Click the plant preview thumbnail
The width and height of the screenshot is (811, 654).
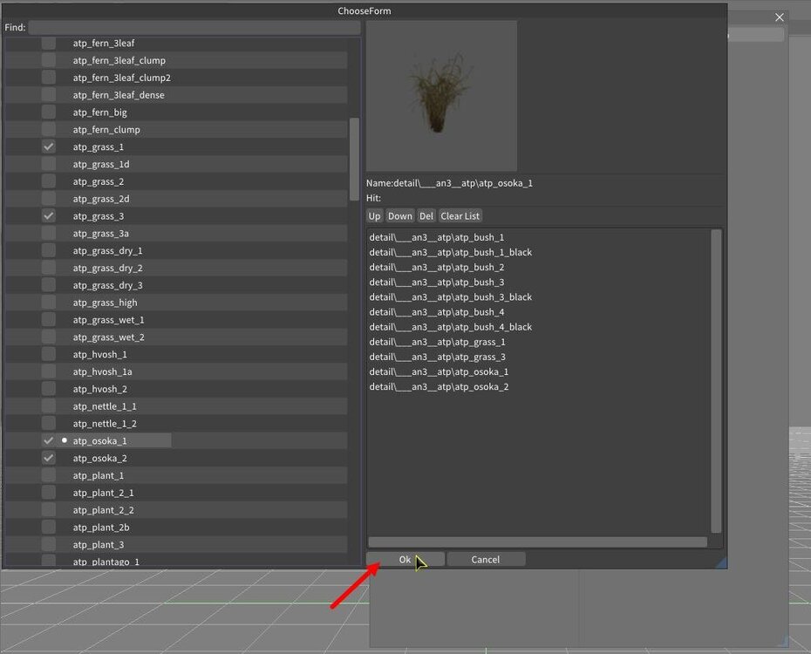point(442,96)
